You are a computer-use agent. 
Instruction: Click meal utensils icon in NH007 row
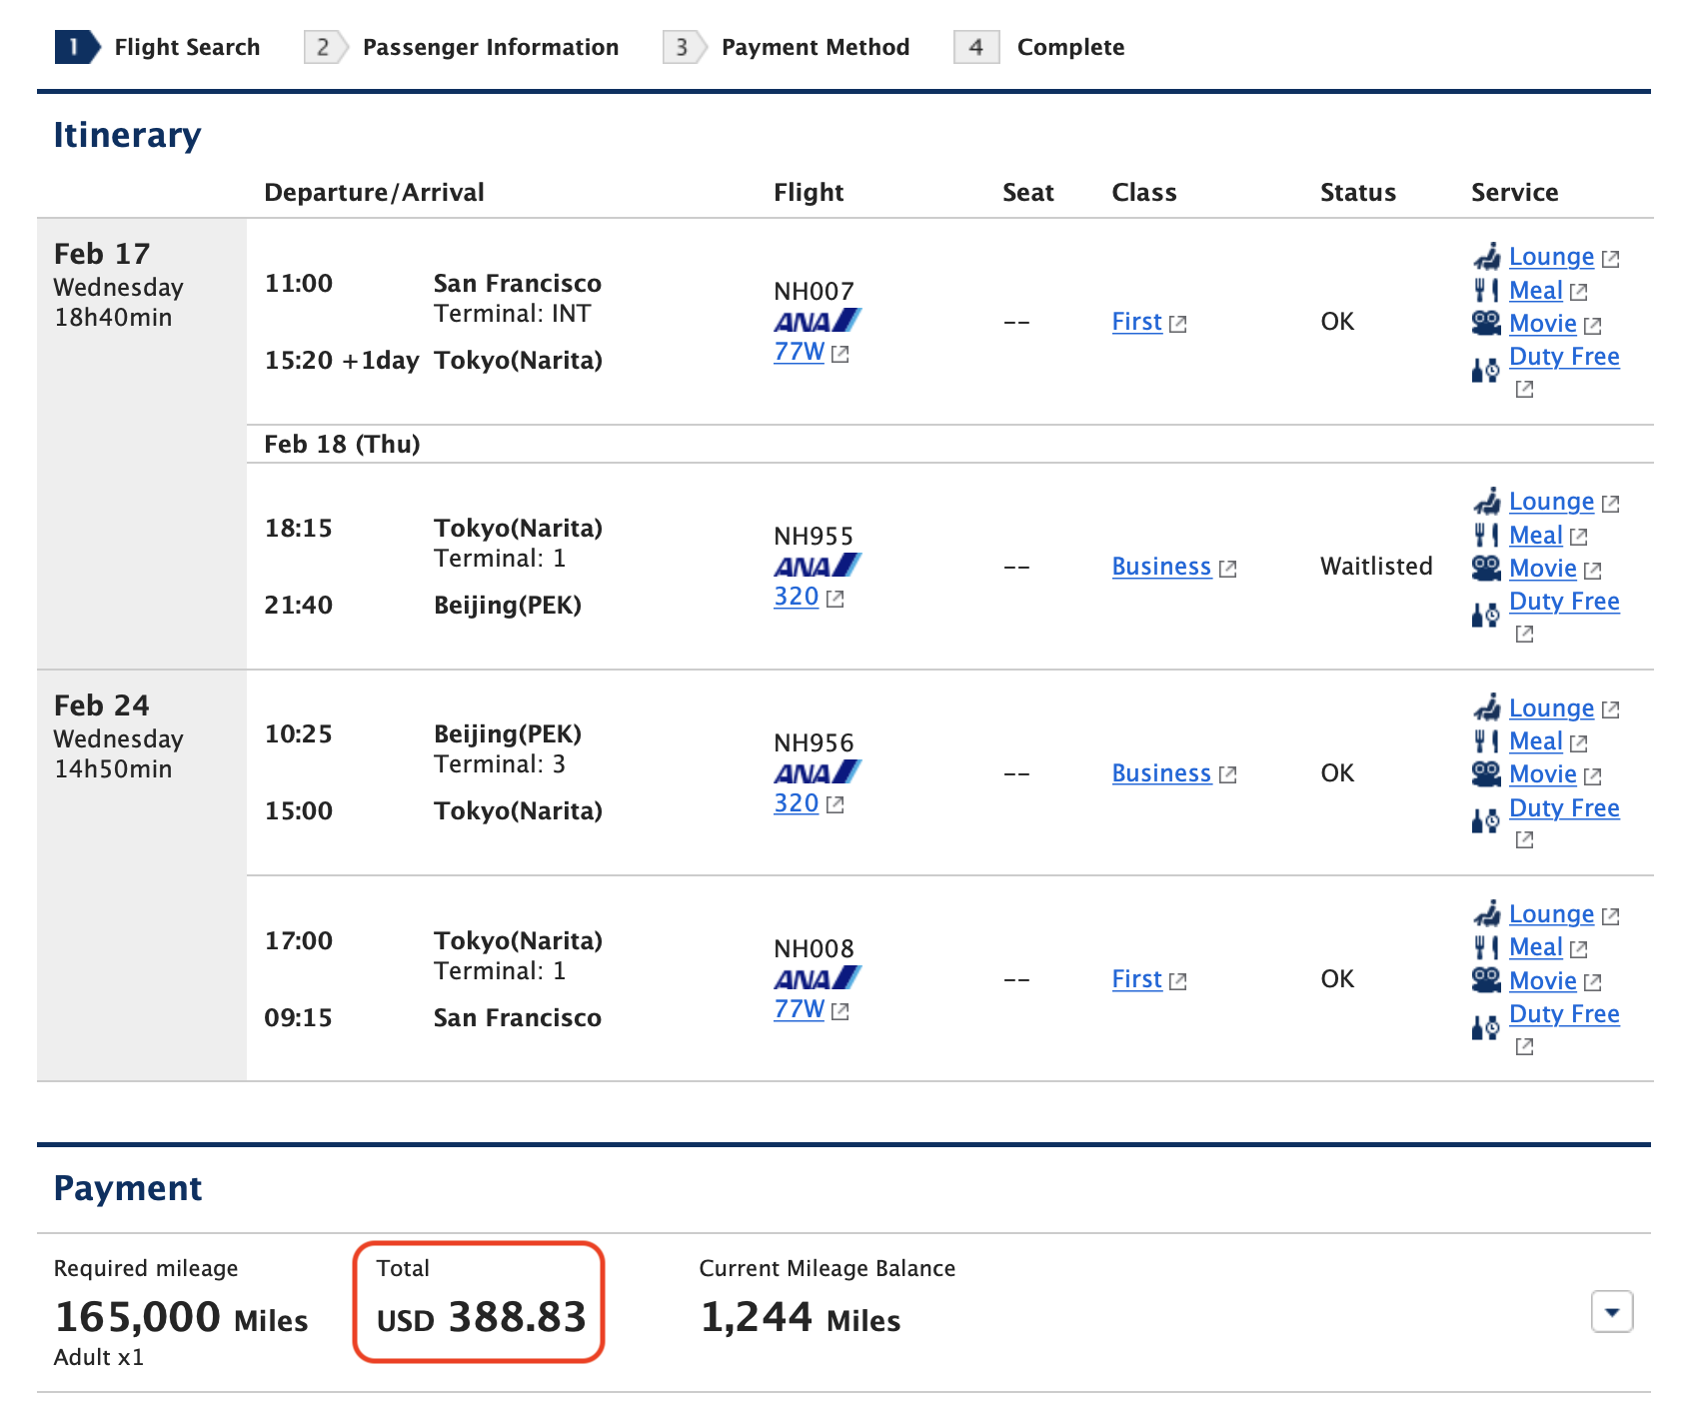point(1487,291)
